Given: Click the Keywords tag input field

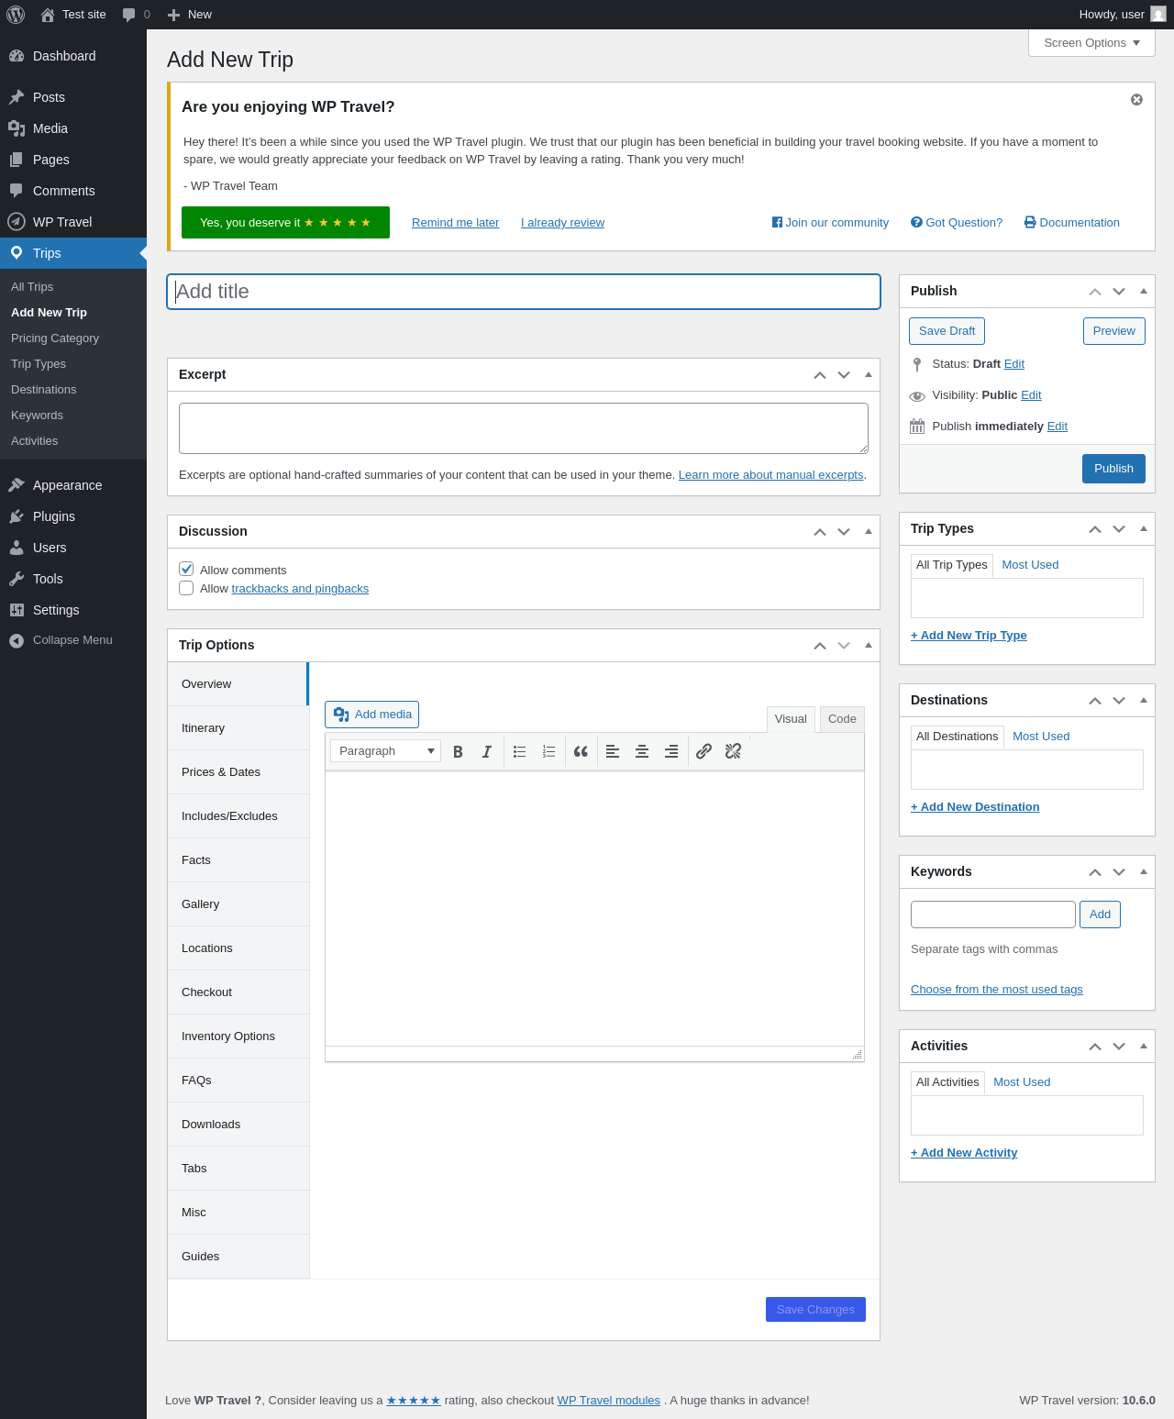Looking at the screenshot, I should [993, 915].
